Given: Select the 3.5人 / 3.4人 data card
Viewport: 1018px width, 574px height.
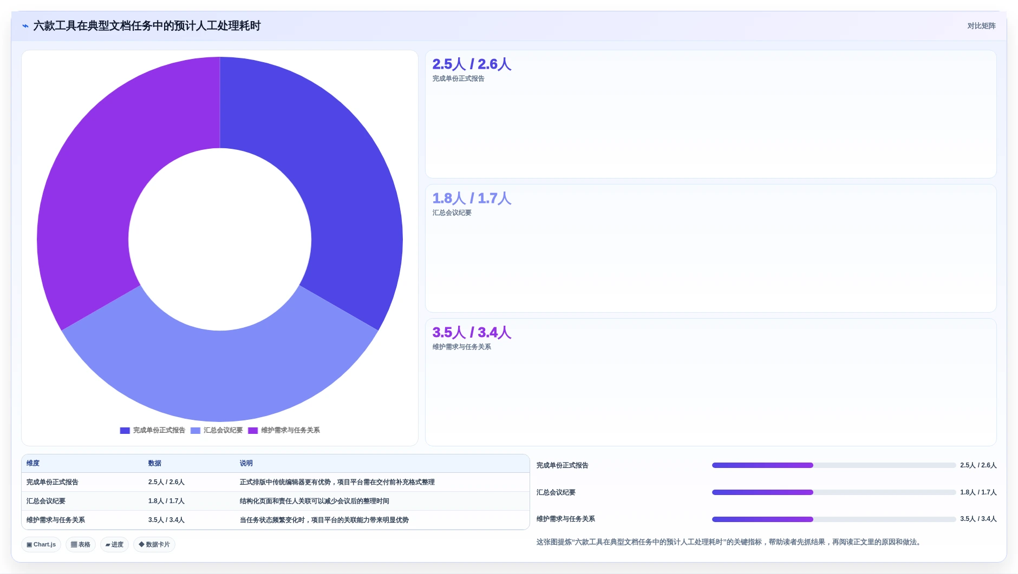Looking at the screenshot, I should point(710,382).
